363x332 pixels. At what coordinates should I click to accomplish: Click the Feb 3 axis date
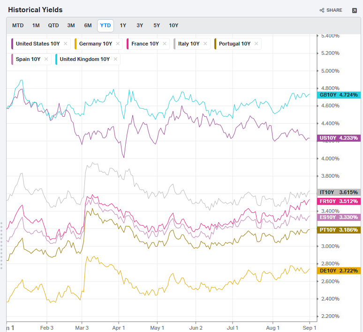pyautogui.click(x=47, y=328)
